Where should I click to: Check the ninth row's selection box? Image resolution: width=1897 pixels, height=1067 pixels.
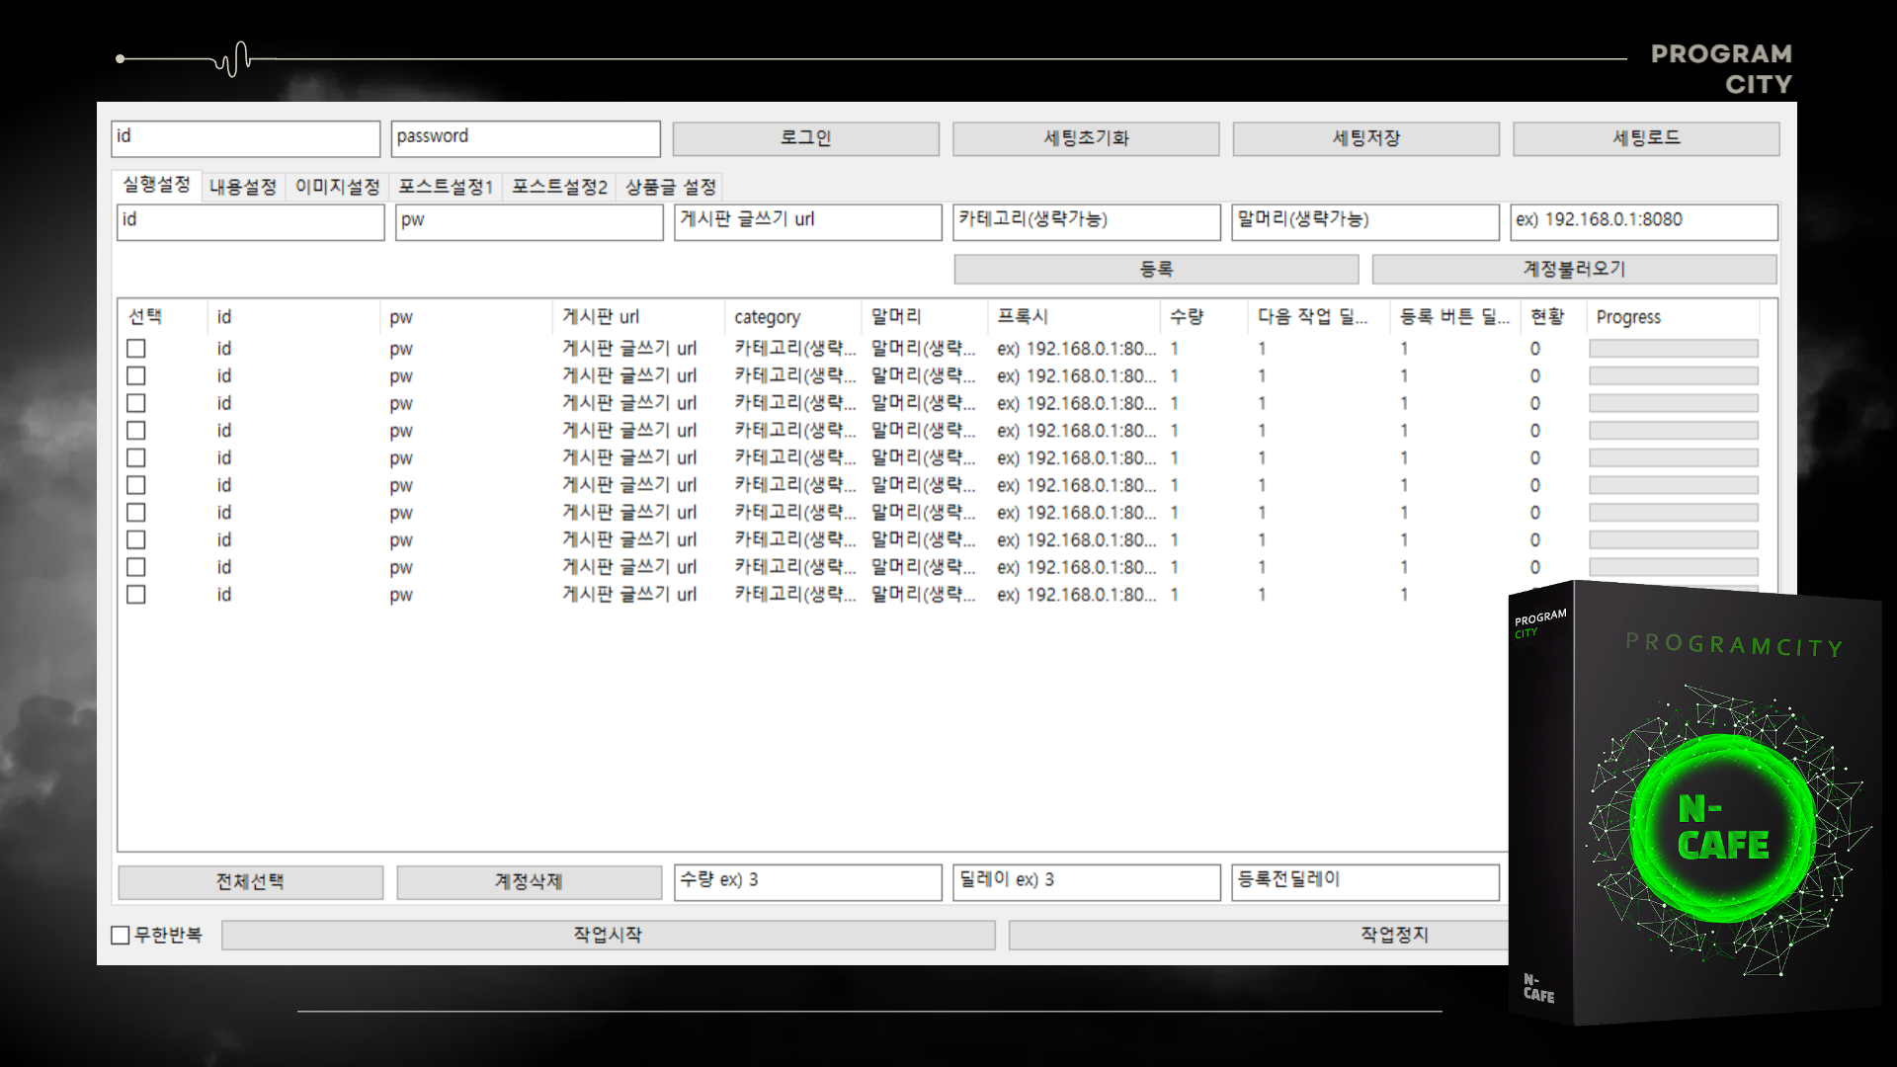(136, 567)
